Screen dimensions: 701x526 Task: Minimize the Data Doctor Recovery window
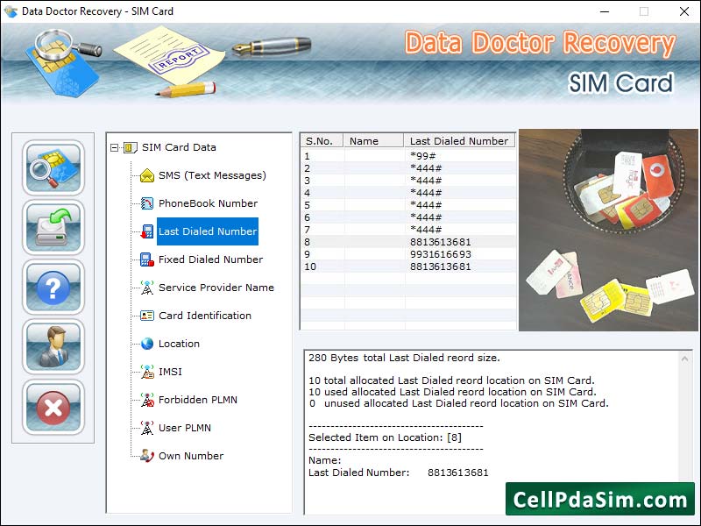(605, 11)
